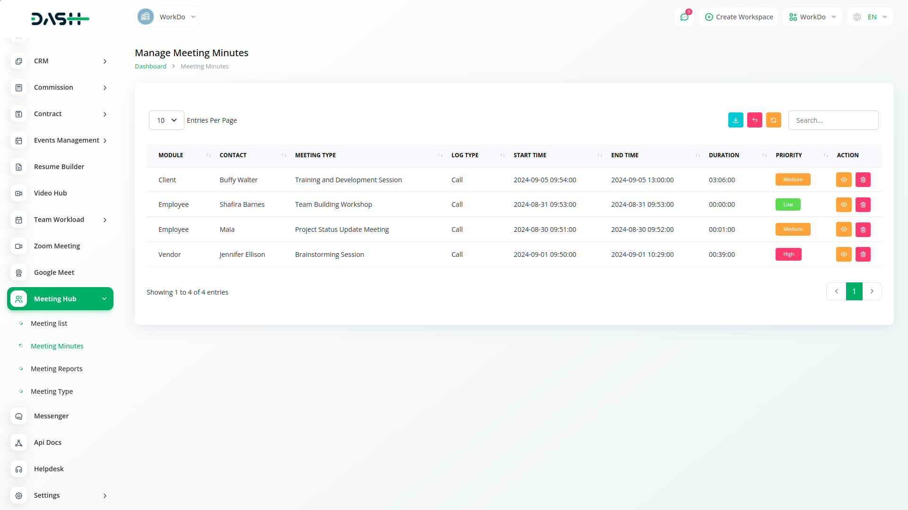Click the Video Hub sidebar icon
This screenshot has height=510, width=908.
pos(19,193)
